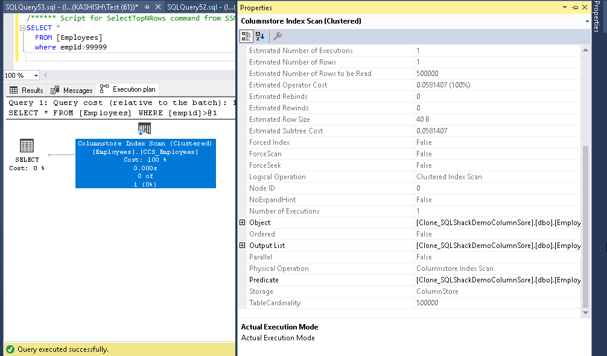The width and height of the screenshot is (607, 356).
Task: Select the Ordered property row
Action: tap(413, 234)
